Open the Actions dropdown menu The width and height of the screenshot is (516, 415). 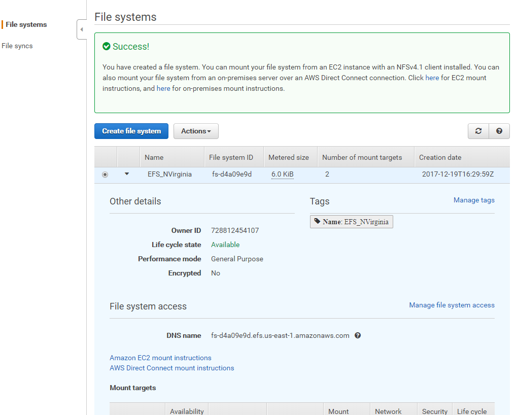click(196, 131)
